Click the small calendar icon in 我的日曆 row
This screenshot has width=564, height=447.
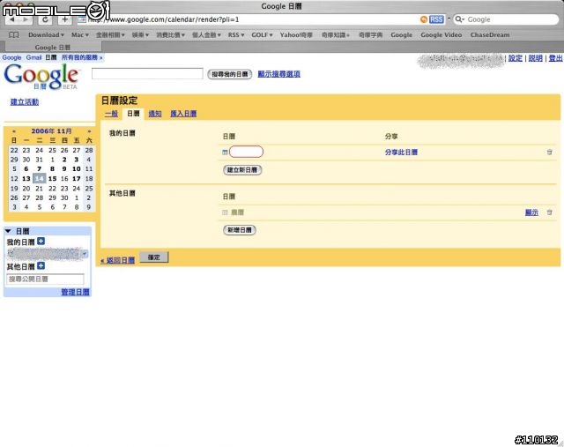(x=225, y=153)
